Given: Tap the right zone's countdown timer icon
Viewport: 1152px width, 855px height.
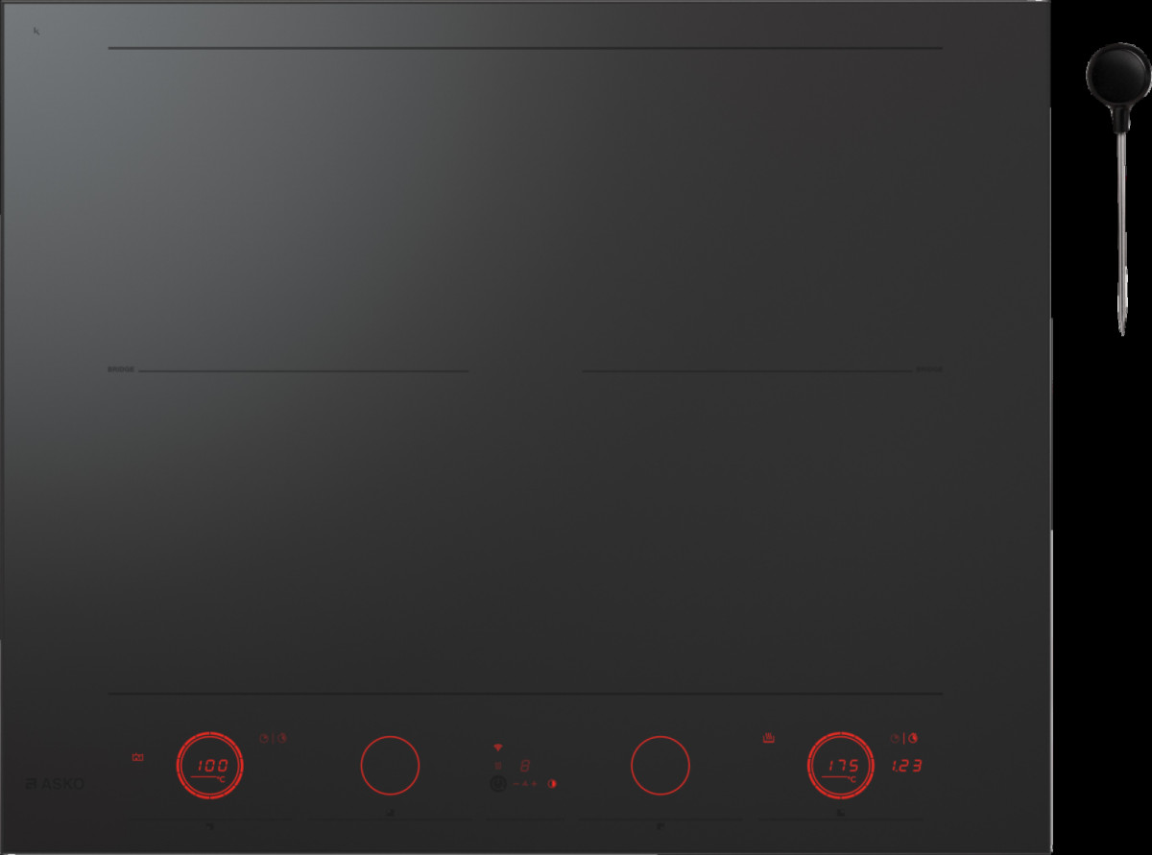Looking at the screenshot, I should (913, 738).
